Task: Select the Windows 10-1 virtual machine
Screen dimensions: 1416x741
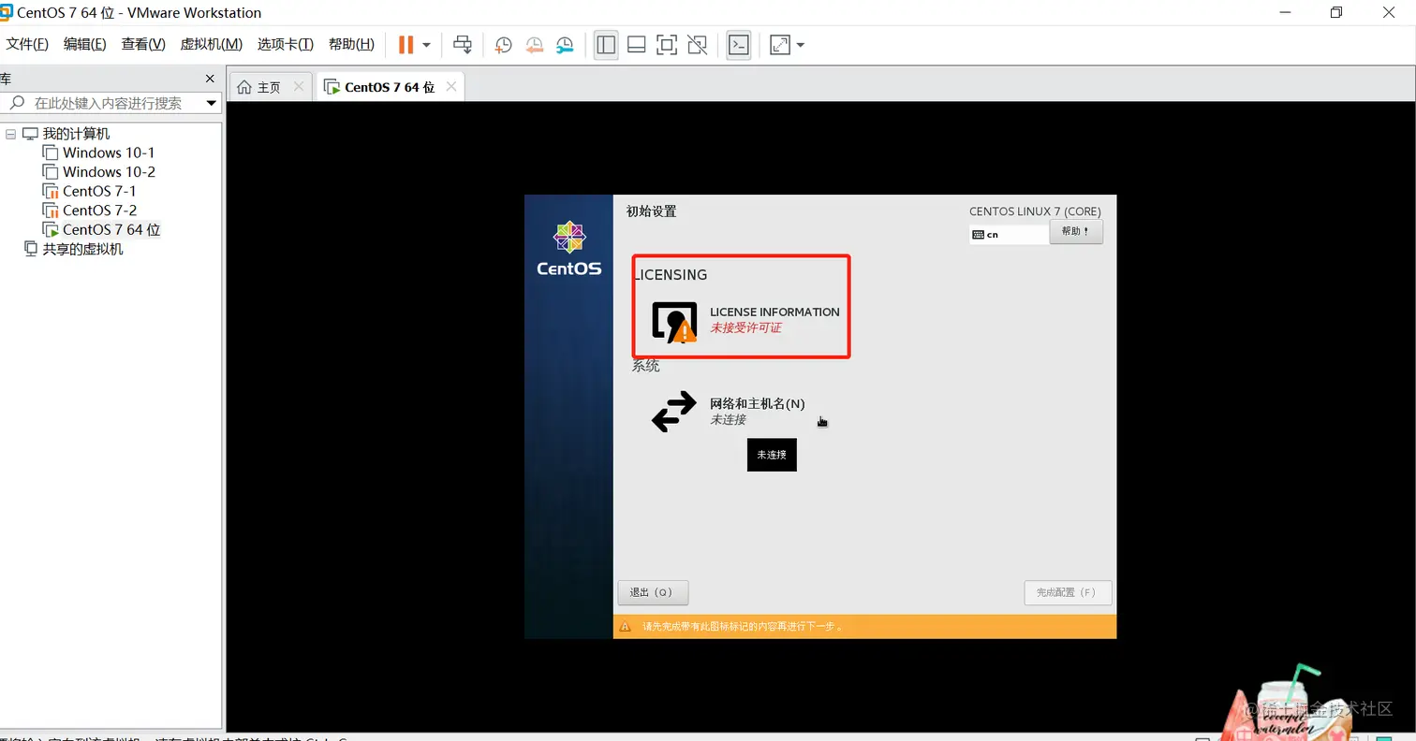Action: pyautogui.click(x=109, y=153)
